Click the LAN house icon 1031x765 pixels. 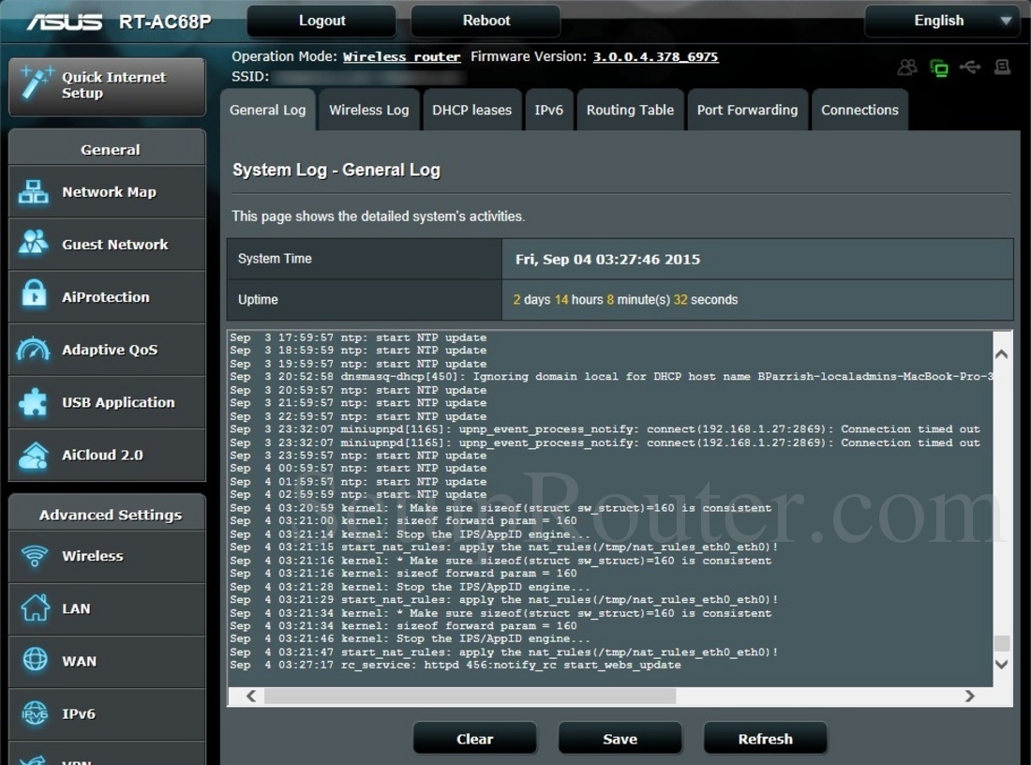point(35,607)
